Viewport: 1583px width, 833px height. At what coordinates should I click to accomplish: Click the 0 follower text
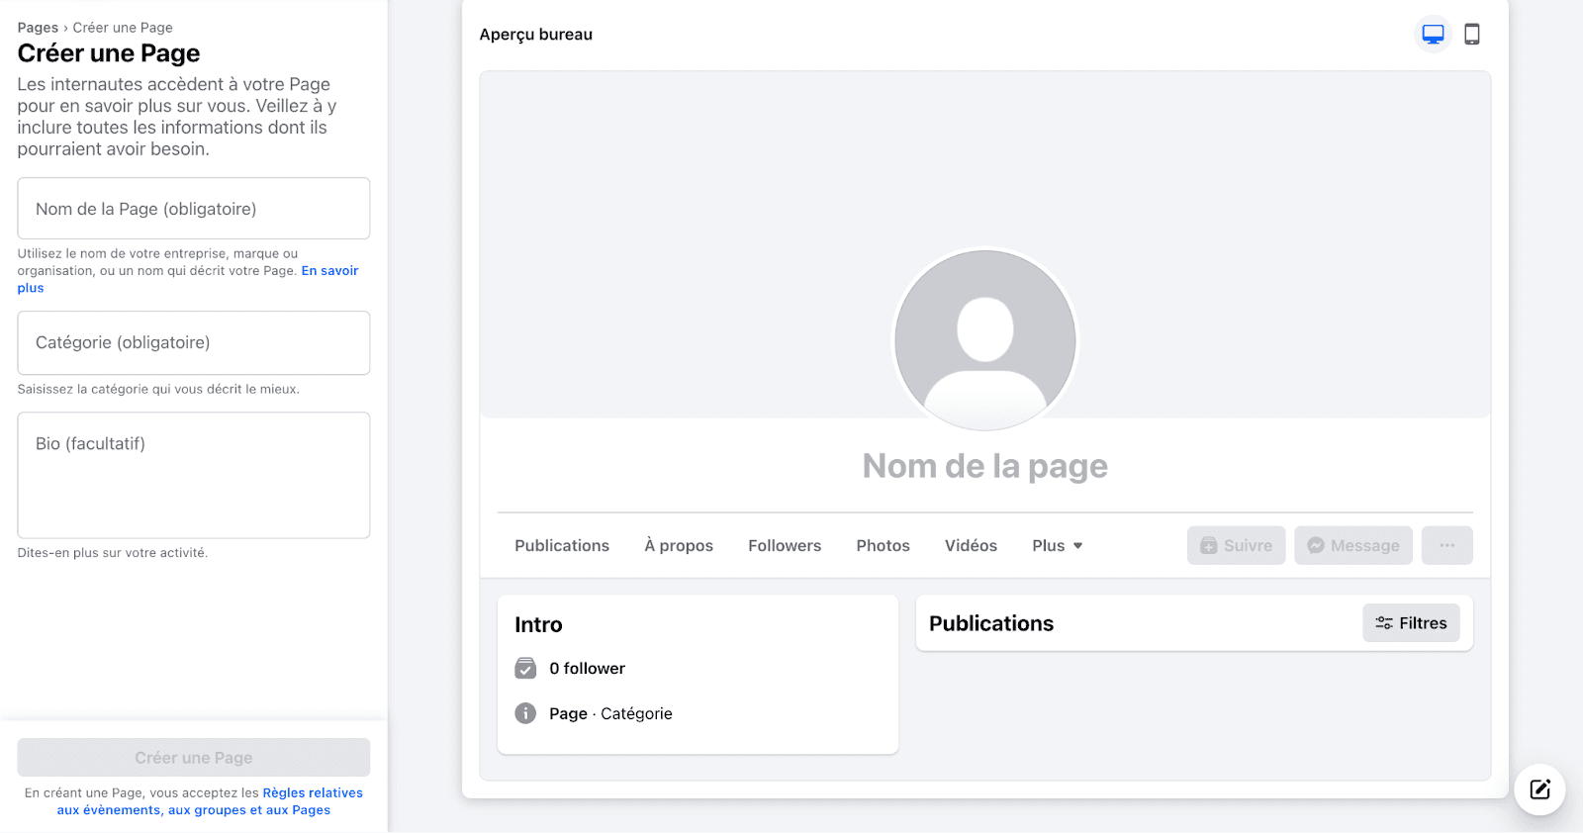pos(588,669)
